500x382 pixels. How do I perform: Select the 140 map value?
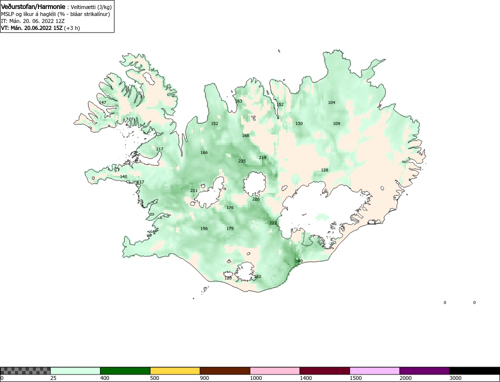[x=123, y=176]
